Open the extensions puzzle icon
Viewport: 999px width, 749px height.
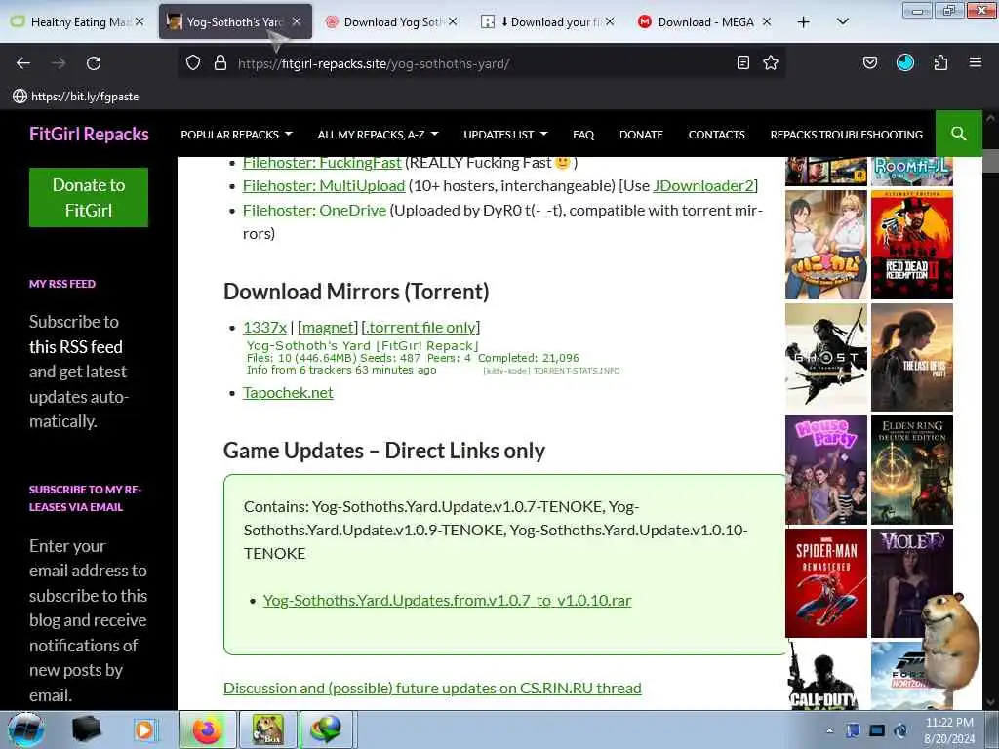pos(940,62)
